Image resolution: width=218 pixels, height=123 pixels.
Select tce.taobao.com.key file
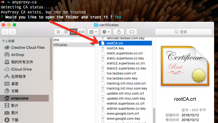pos(125,78)
